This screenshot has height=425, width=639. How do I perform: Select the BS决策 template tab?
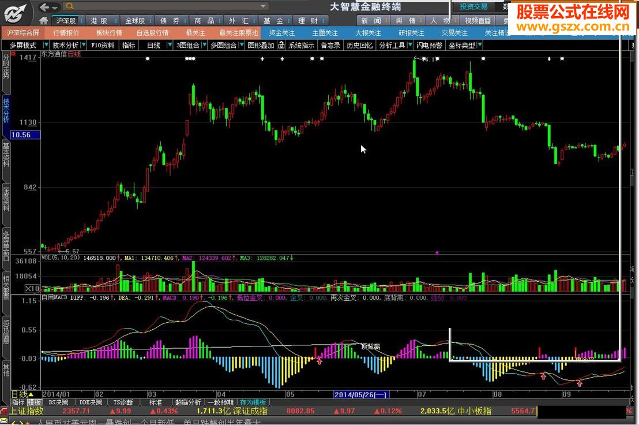58,402
